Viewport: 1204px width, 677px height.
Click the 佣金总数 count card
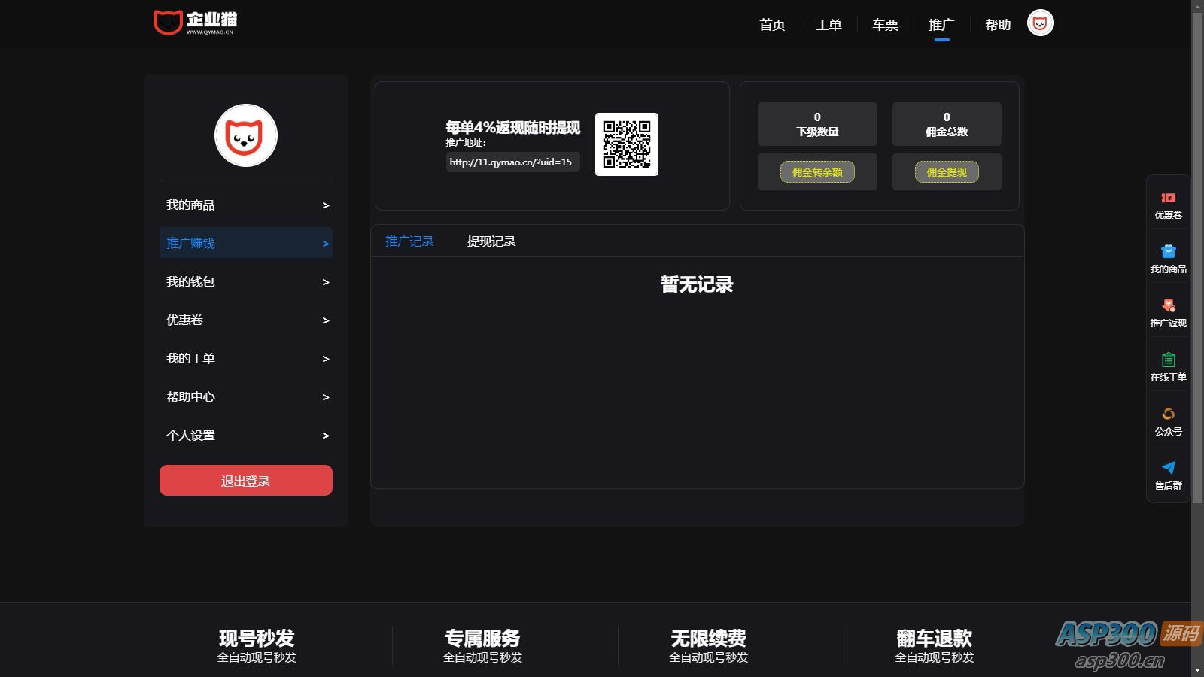click(947, 124)
